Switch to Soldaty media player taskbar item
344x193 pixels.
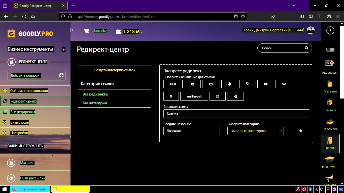[x=71, y=189]
